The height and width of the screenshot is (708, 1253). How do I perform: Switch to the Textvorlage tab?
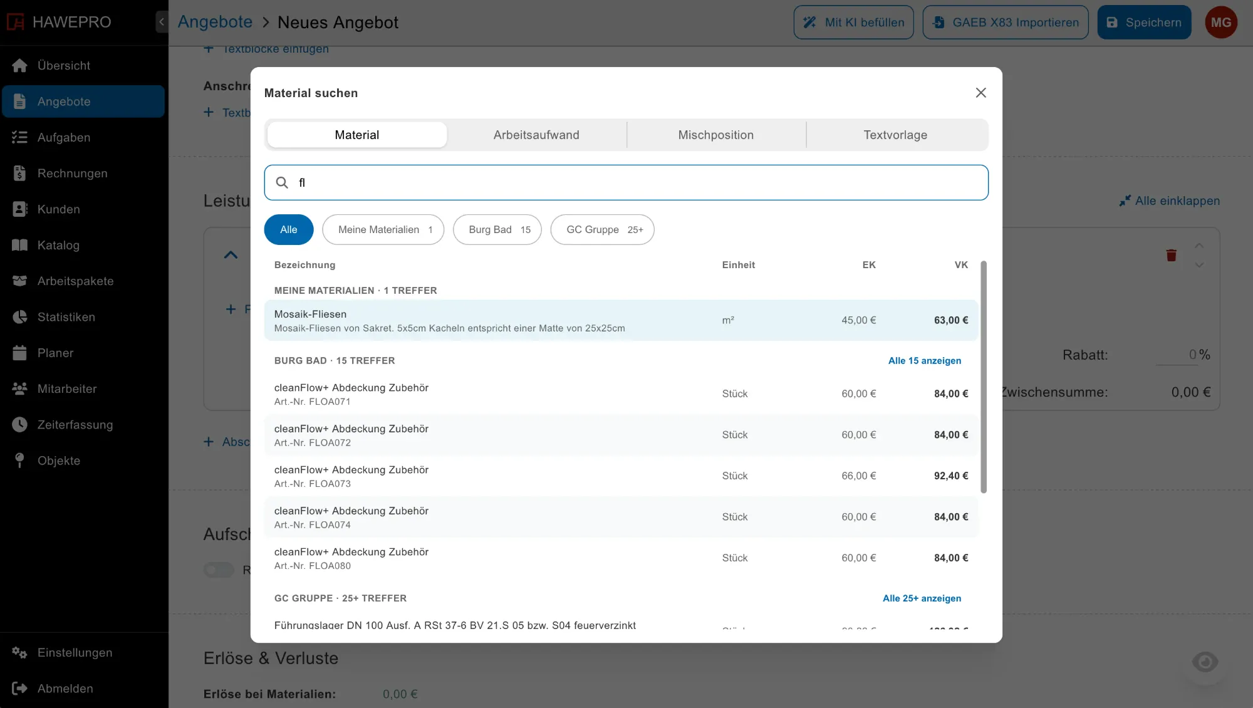[x=895, y=135]
